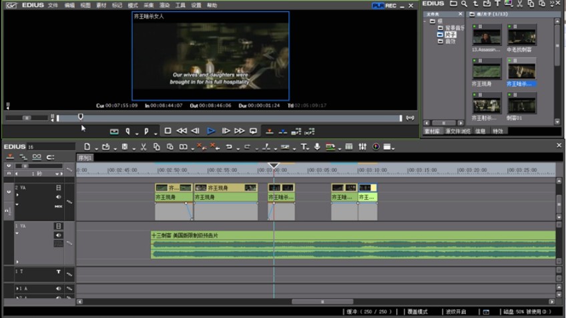Select the 13.Assassin clip thumbnail

487,35
